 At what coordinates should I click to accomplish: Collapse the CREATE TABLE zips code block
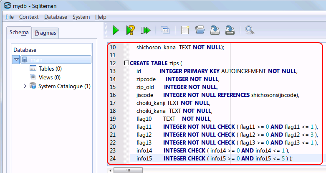coord(126,63)
